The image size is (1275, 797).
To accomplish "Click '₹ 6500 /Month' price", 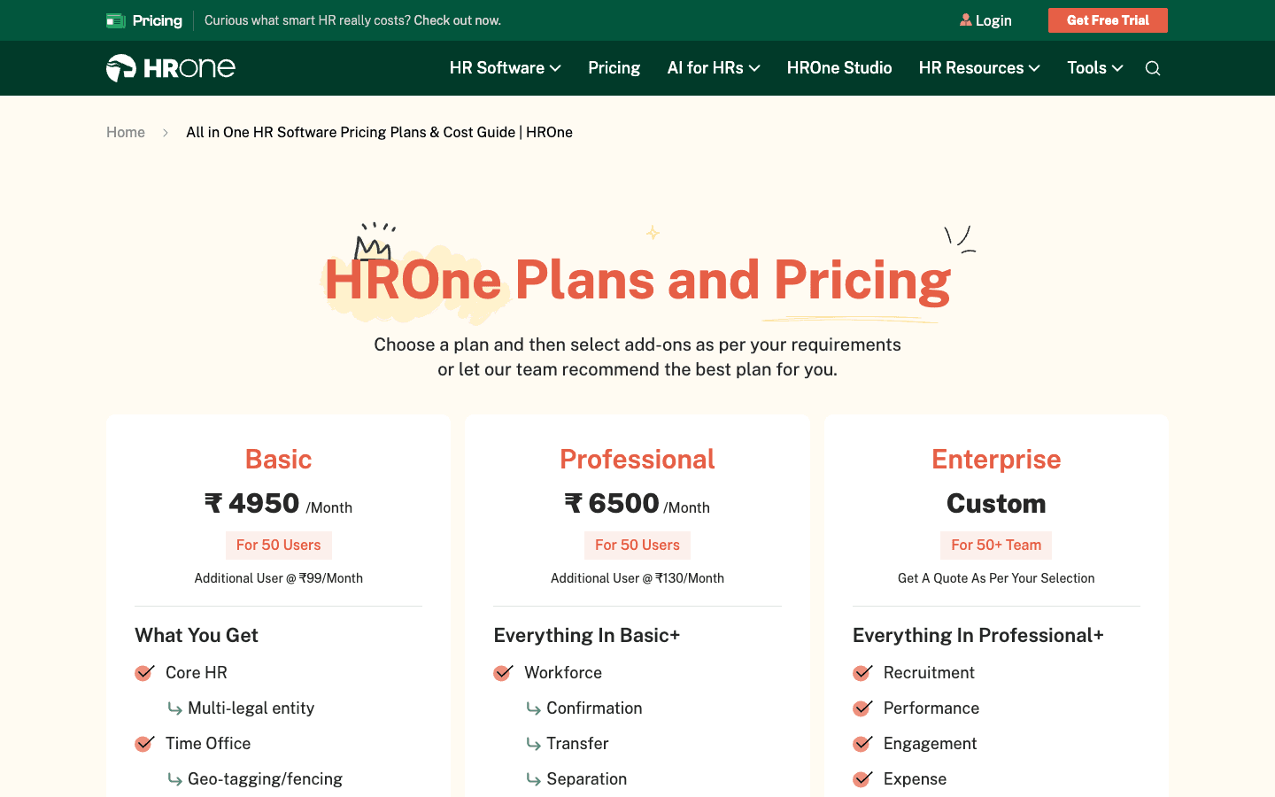I will click(637, 504).
